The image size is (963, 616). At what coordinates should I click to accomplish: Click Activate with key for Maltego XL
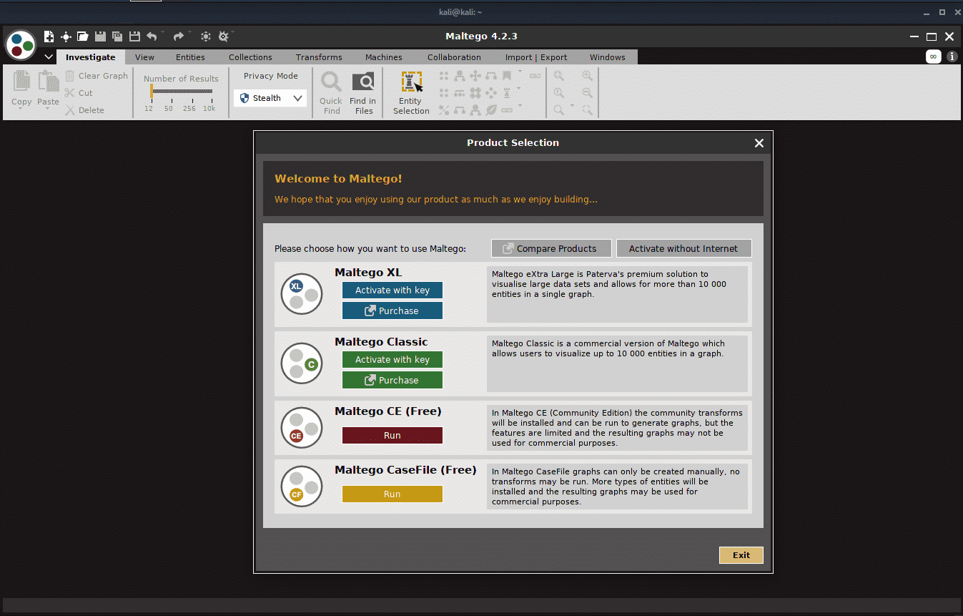click(392, 290)
